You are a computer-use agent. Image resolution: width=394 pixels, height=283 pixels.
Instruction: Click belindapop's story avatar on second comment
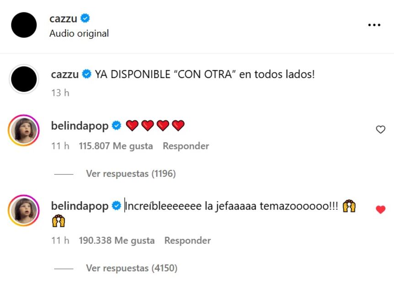[23, 210]
